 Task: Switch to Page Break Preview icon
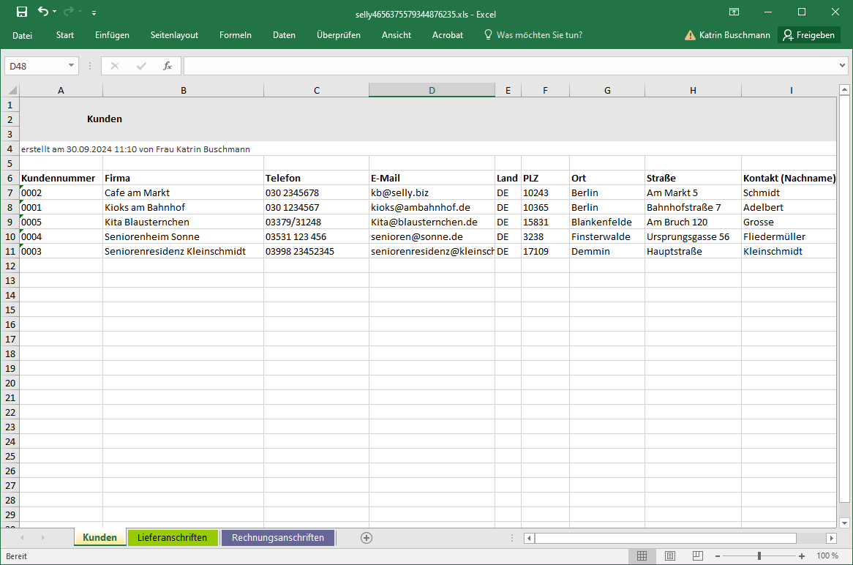coord(697,556)
